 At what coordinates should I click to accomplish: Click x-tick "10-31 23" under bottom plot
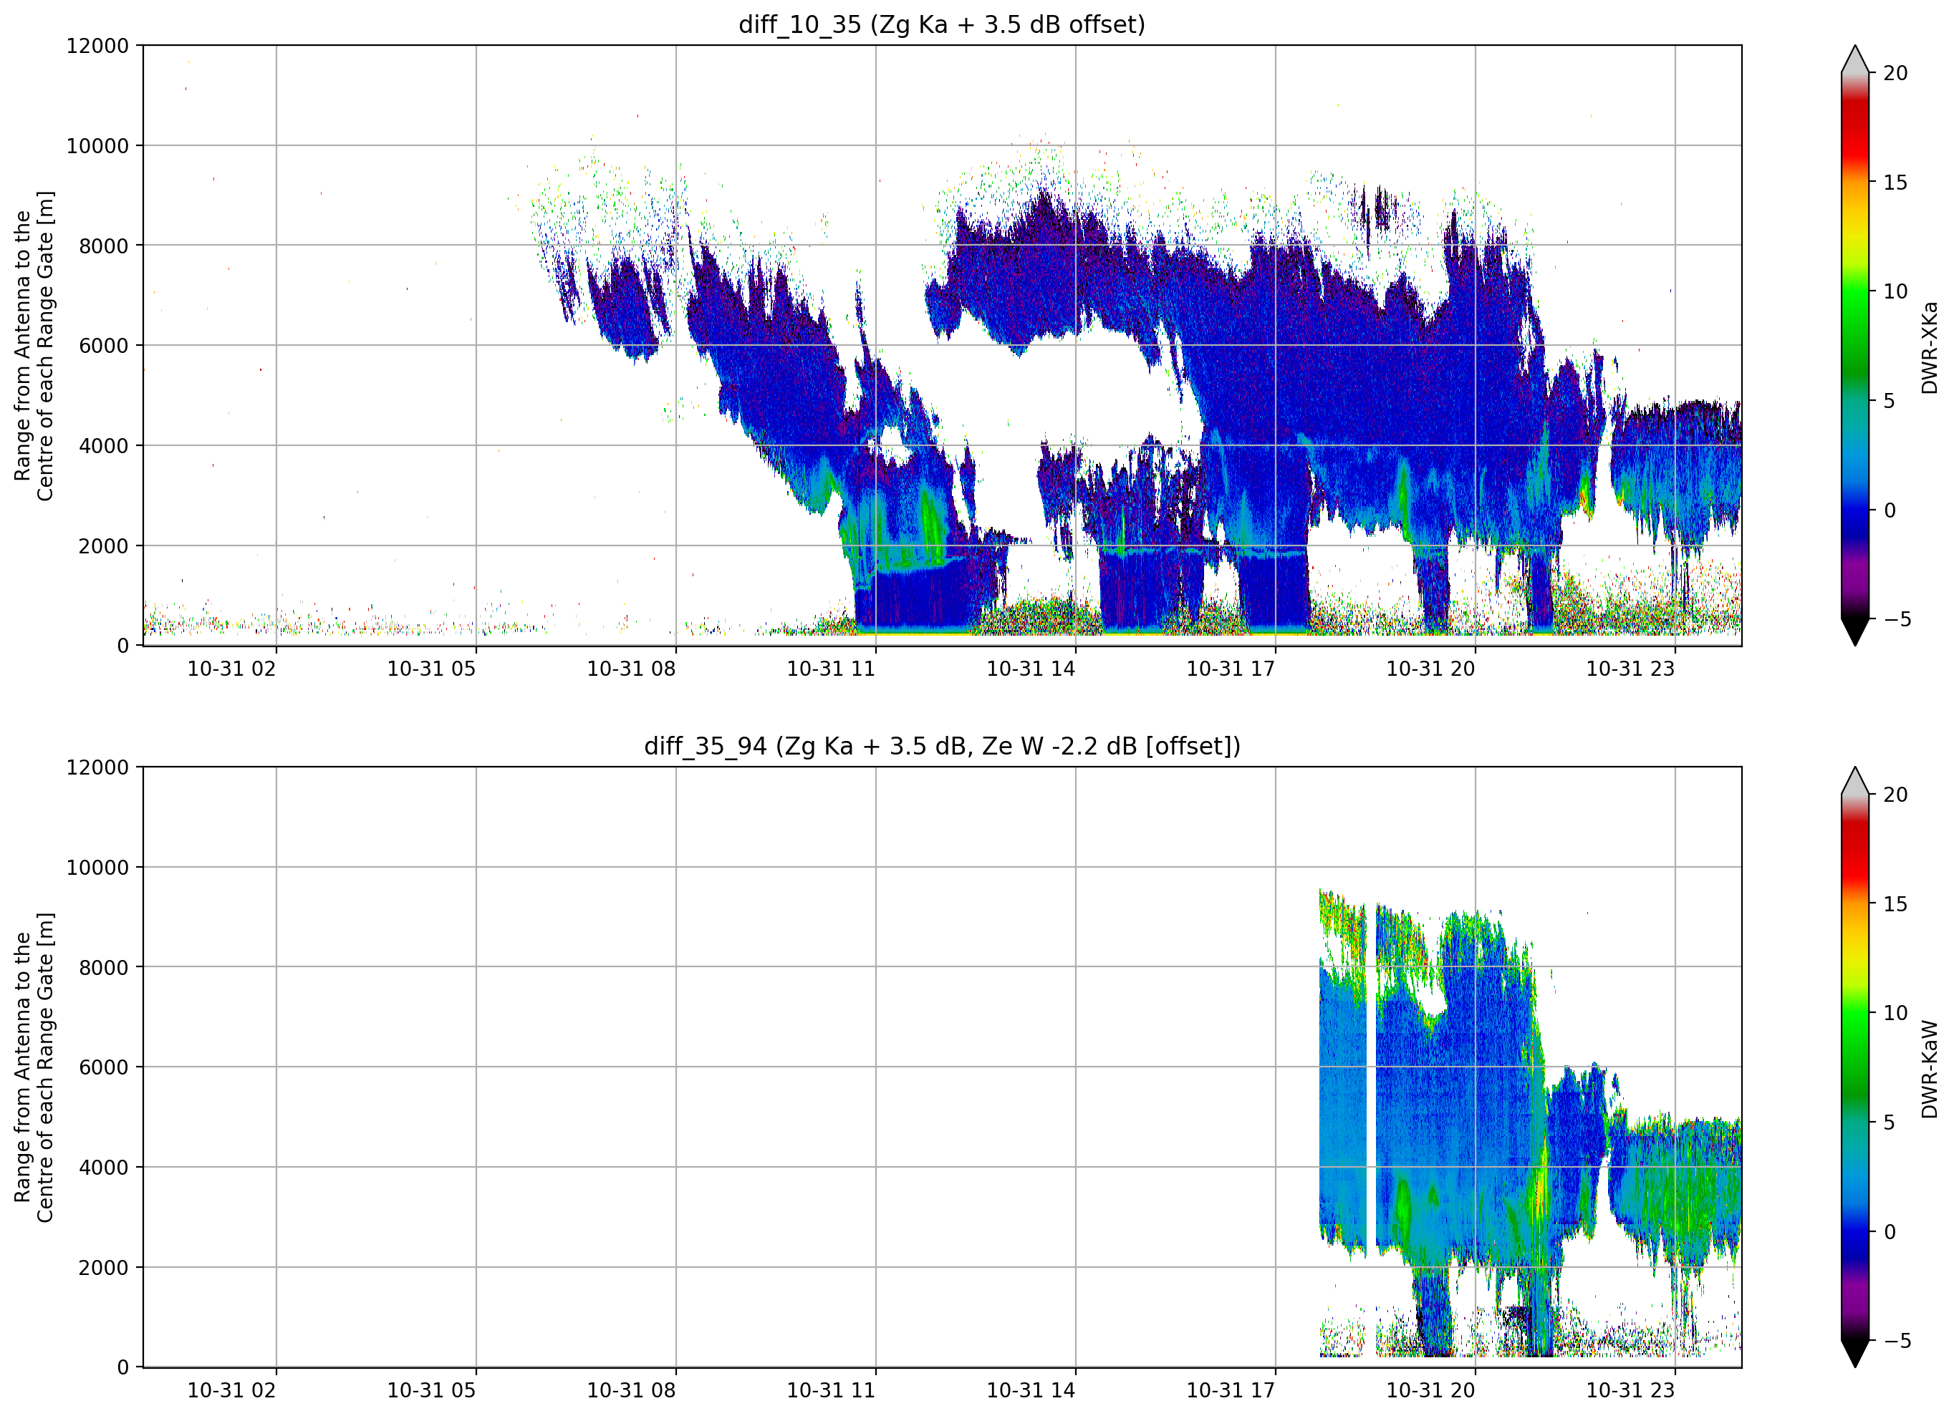1631,1391
